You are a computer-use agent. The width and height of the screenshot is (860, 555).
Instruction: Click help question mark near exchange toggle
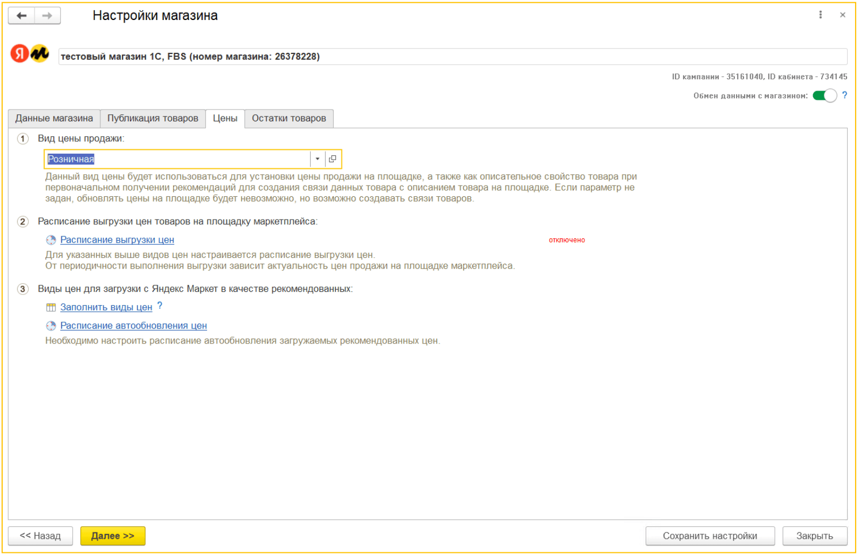coord(844,95)
